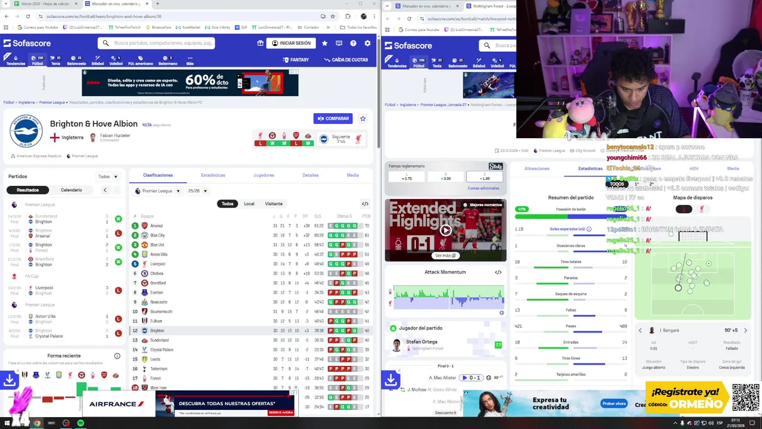762x429 pixels.
Task: Open 25/26 season dropdown
Action: [197, 191]
